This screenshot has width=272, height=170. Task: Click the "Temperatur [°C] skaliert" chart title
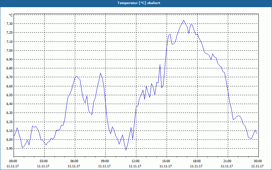139,3
